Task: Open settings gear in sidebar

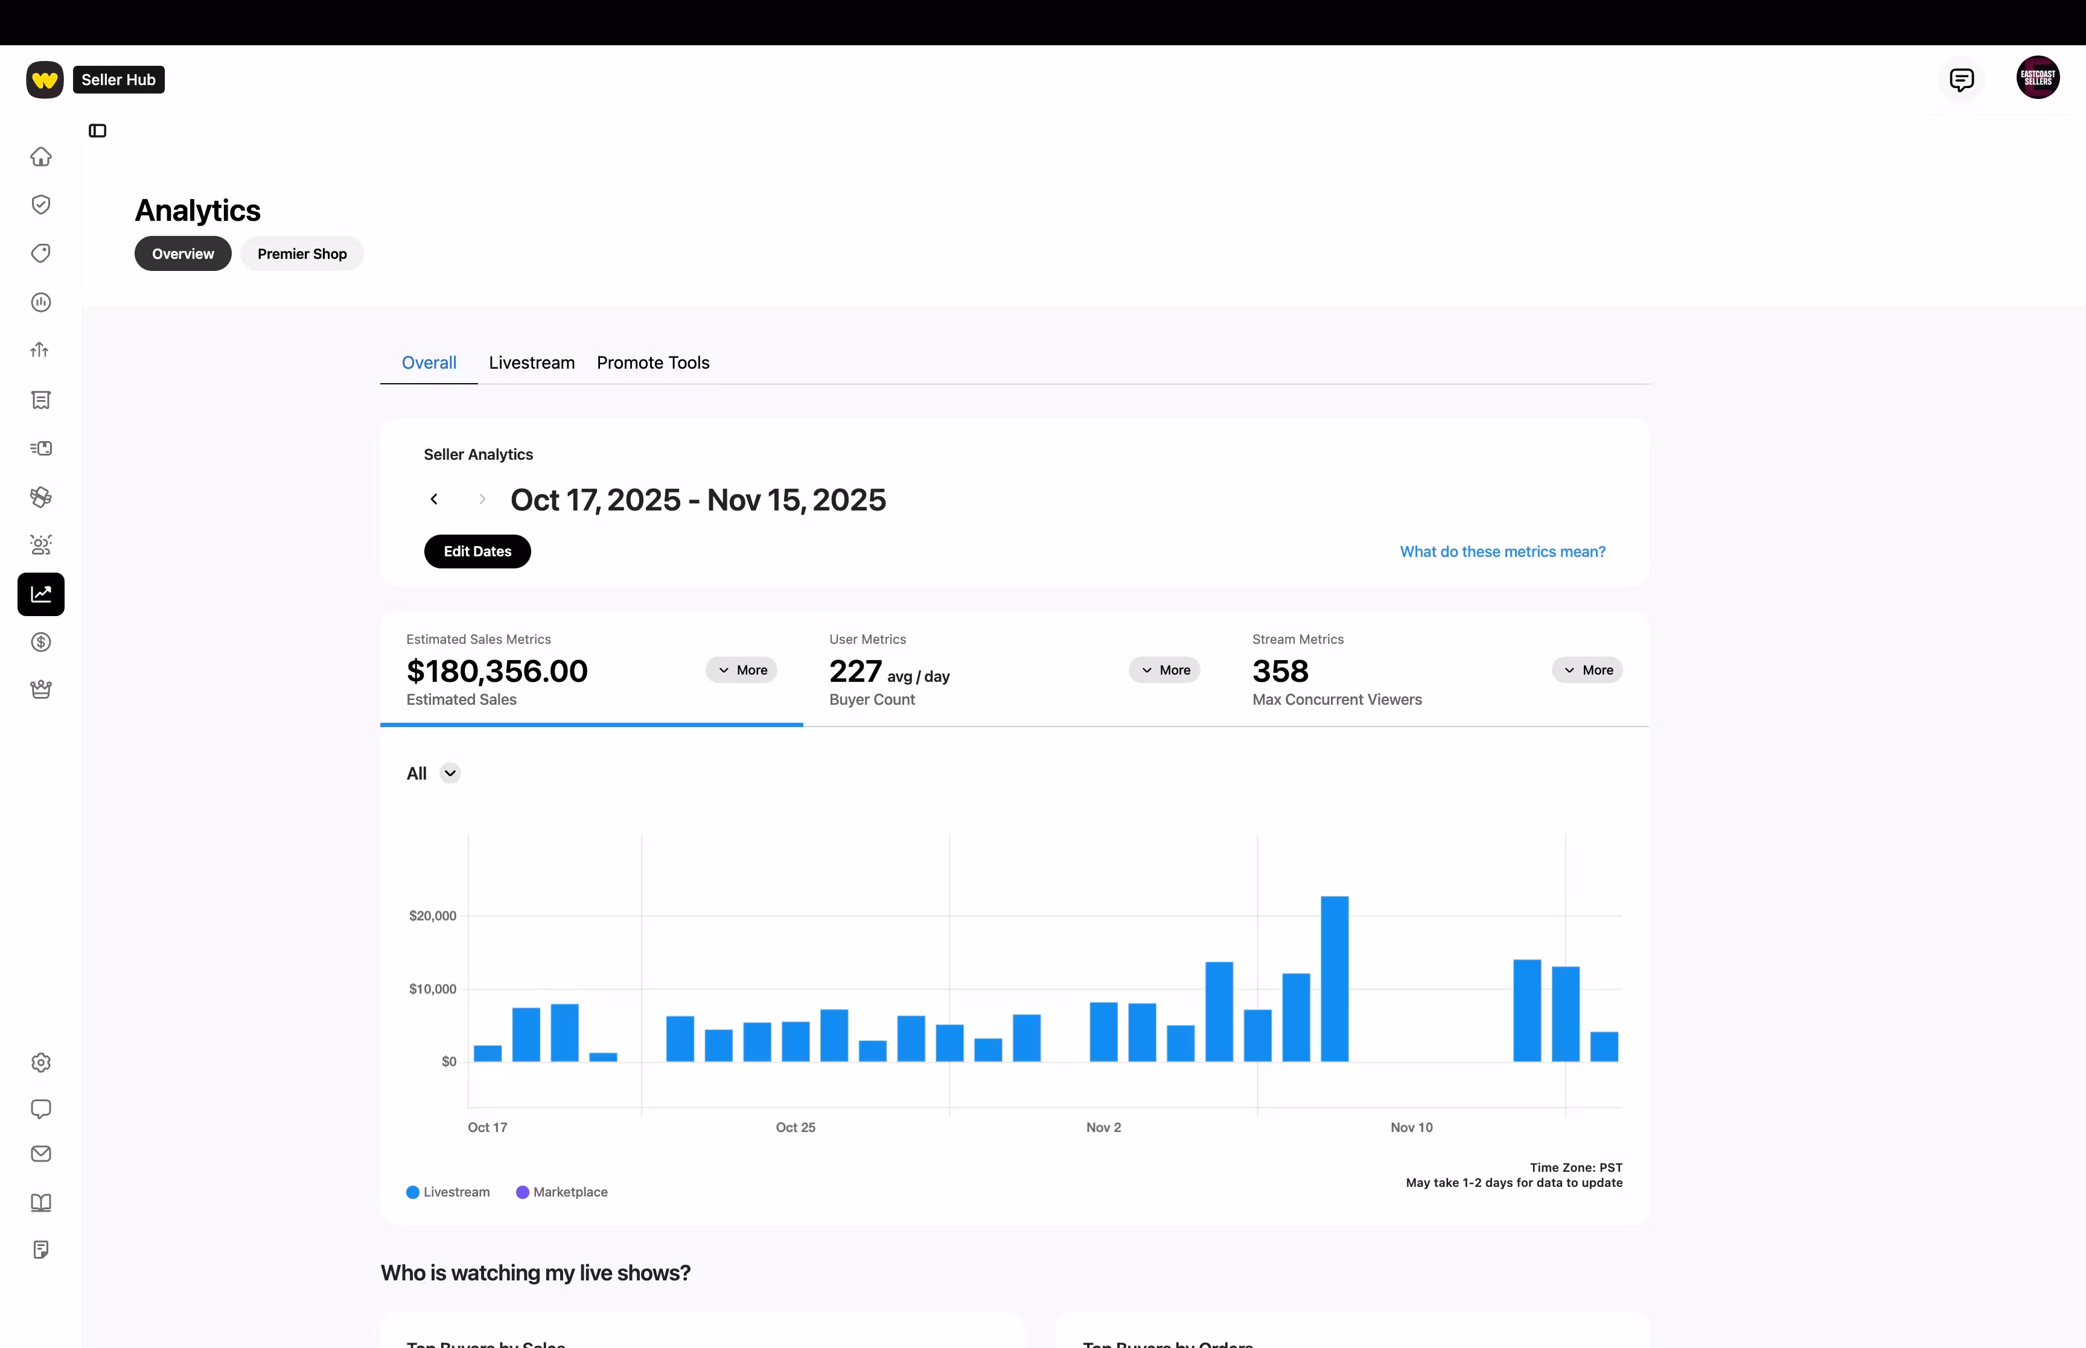Action: [x=40, y=1063]
